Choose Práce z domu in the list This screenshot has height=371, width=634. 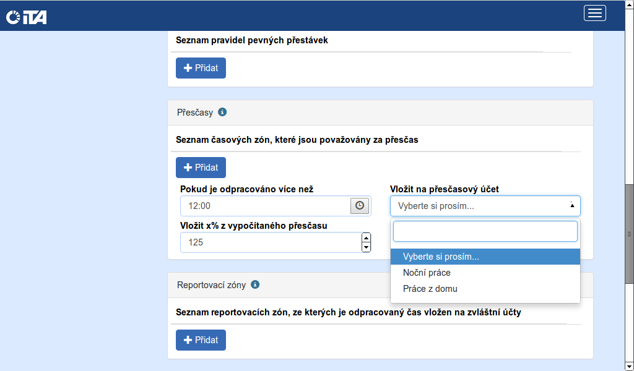pyautogui.click(x=430, y=289)
